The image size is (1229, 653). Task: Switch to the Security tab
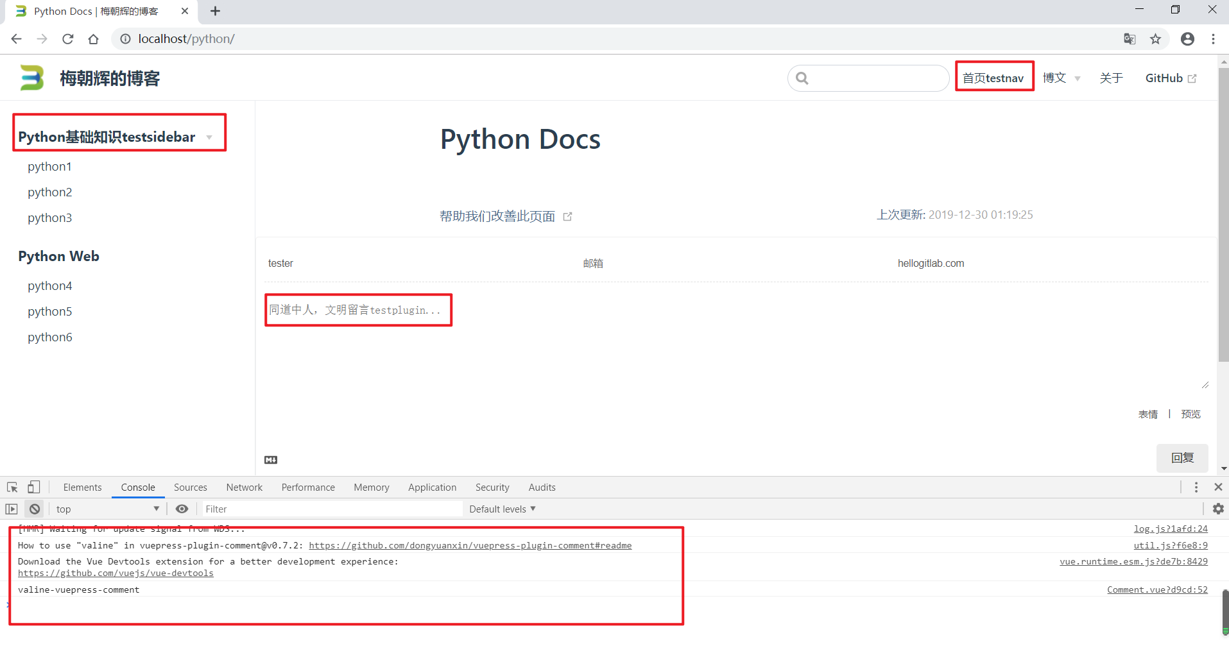point(492,488)
